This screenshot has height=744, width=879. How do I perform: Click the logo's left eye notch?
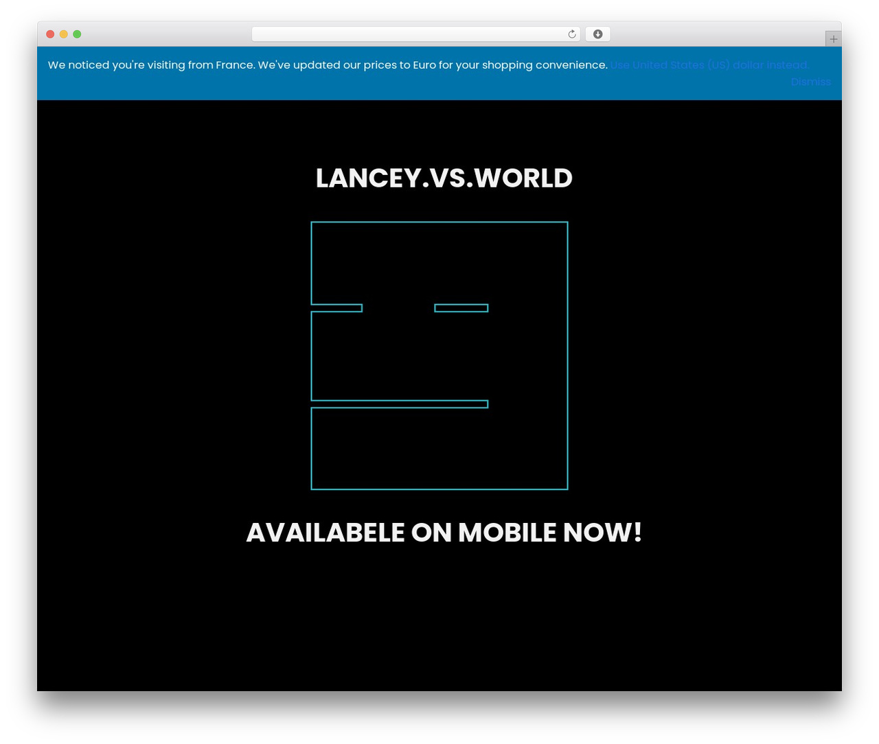click(336, 308)
